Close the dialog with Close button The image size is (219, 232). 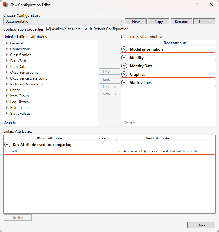tap(201, 225)
